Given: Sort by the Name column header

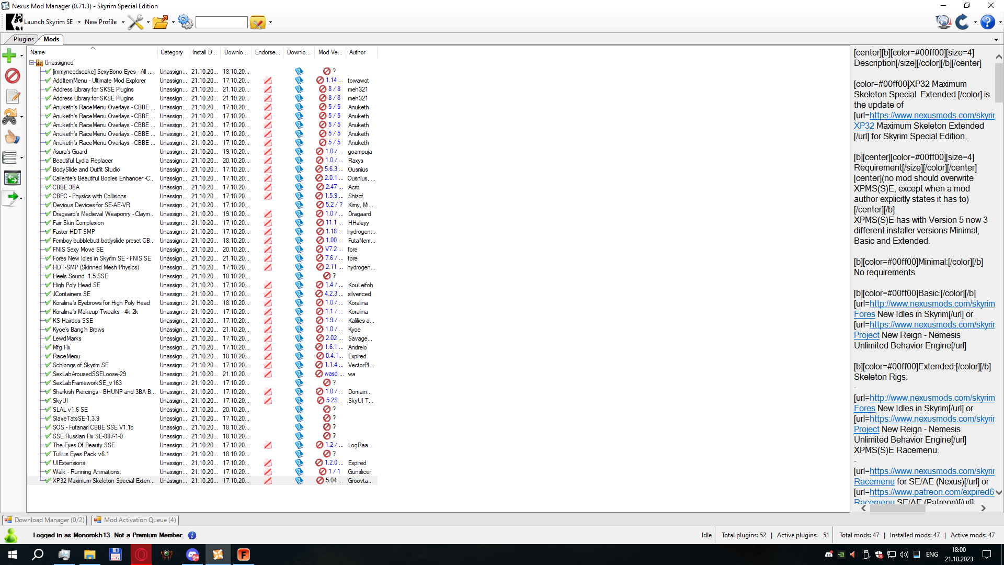Looking at the screenshot, I should click(92, 52).
